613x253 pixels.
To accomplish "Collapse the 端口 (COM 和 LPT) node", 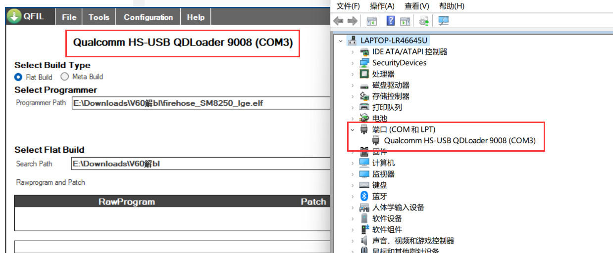I will tap(353, 129).
